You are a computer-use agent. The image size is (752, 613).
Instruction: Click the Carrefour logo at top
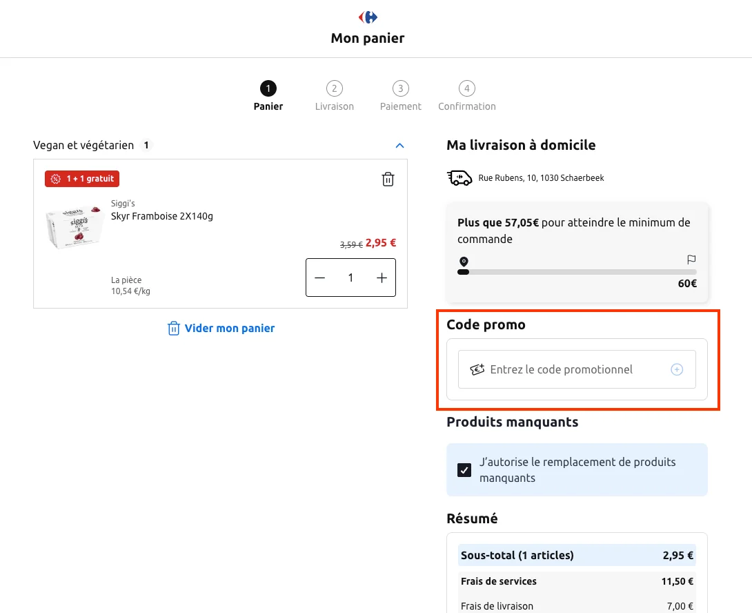pos(368,17)
